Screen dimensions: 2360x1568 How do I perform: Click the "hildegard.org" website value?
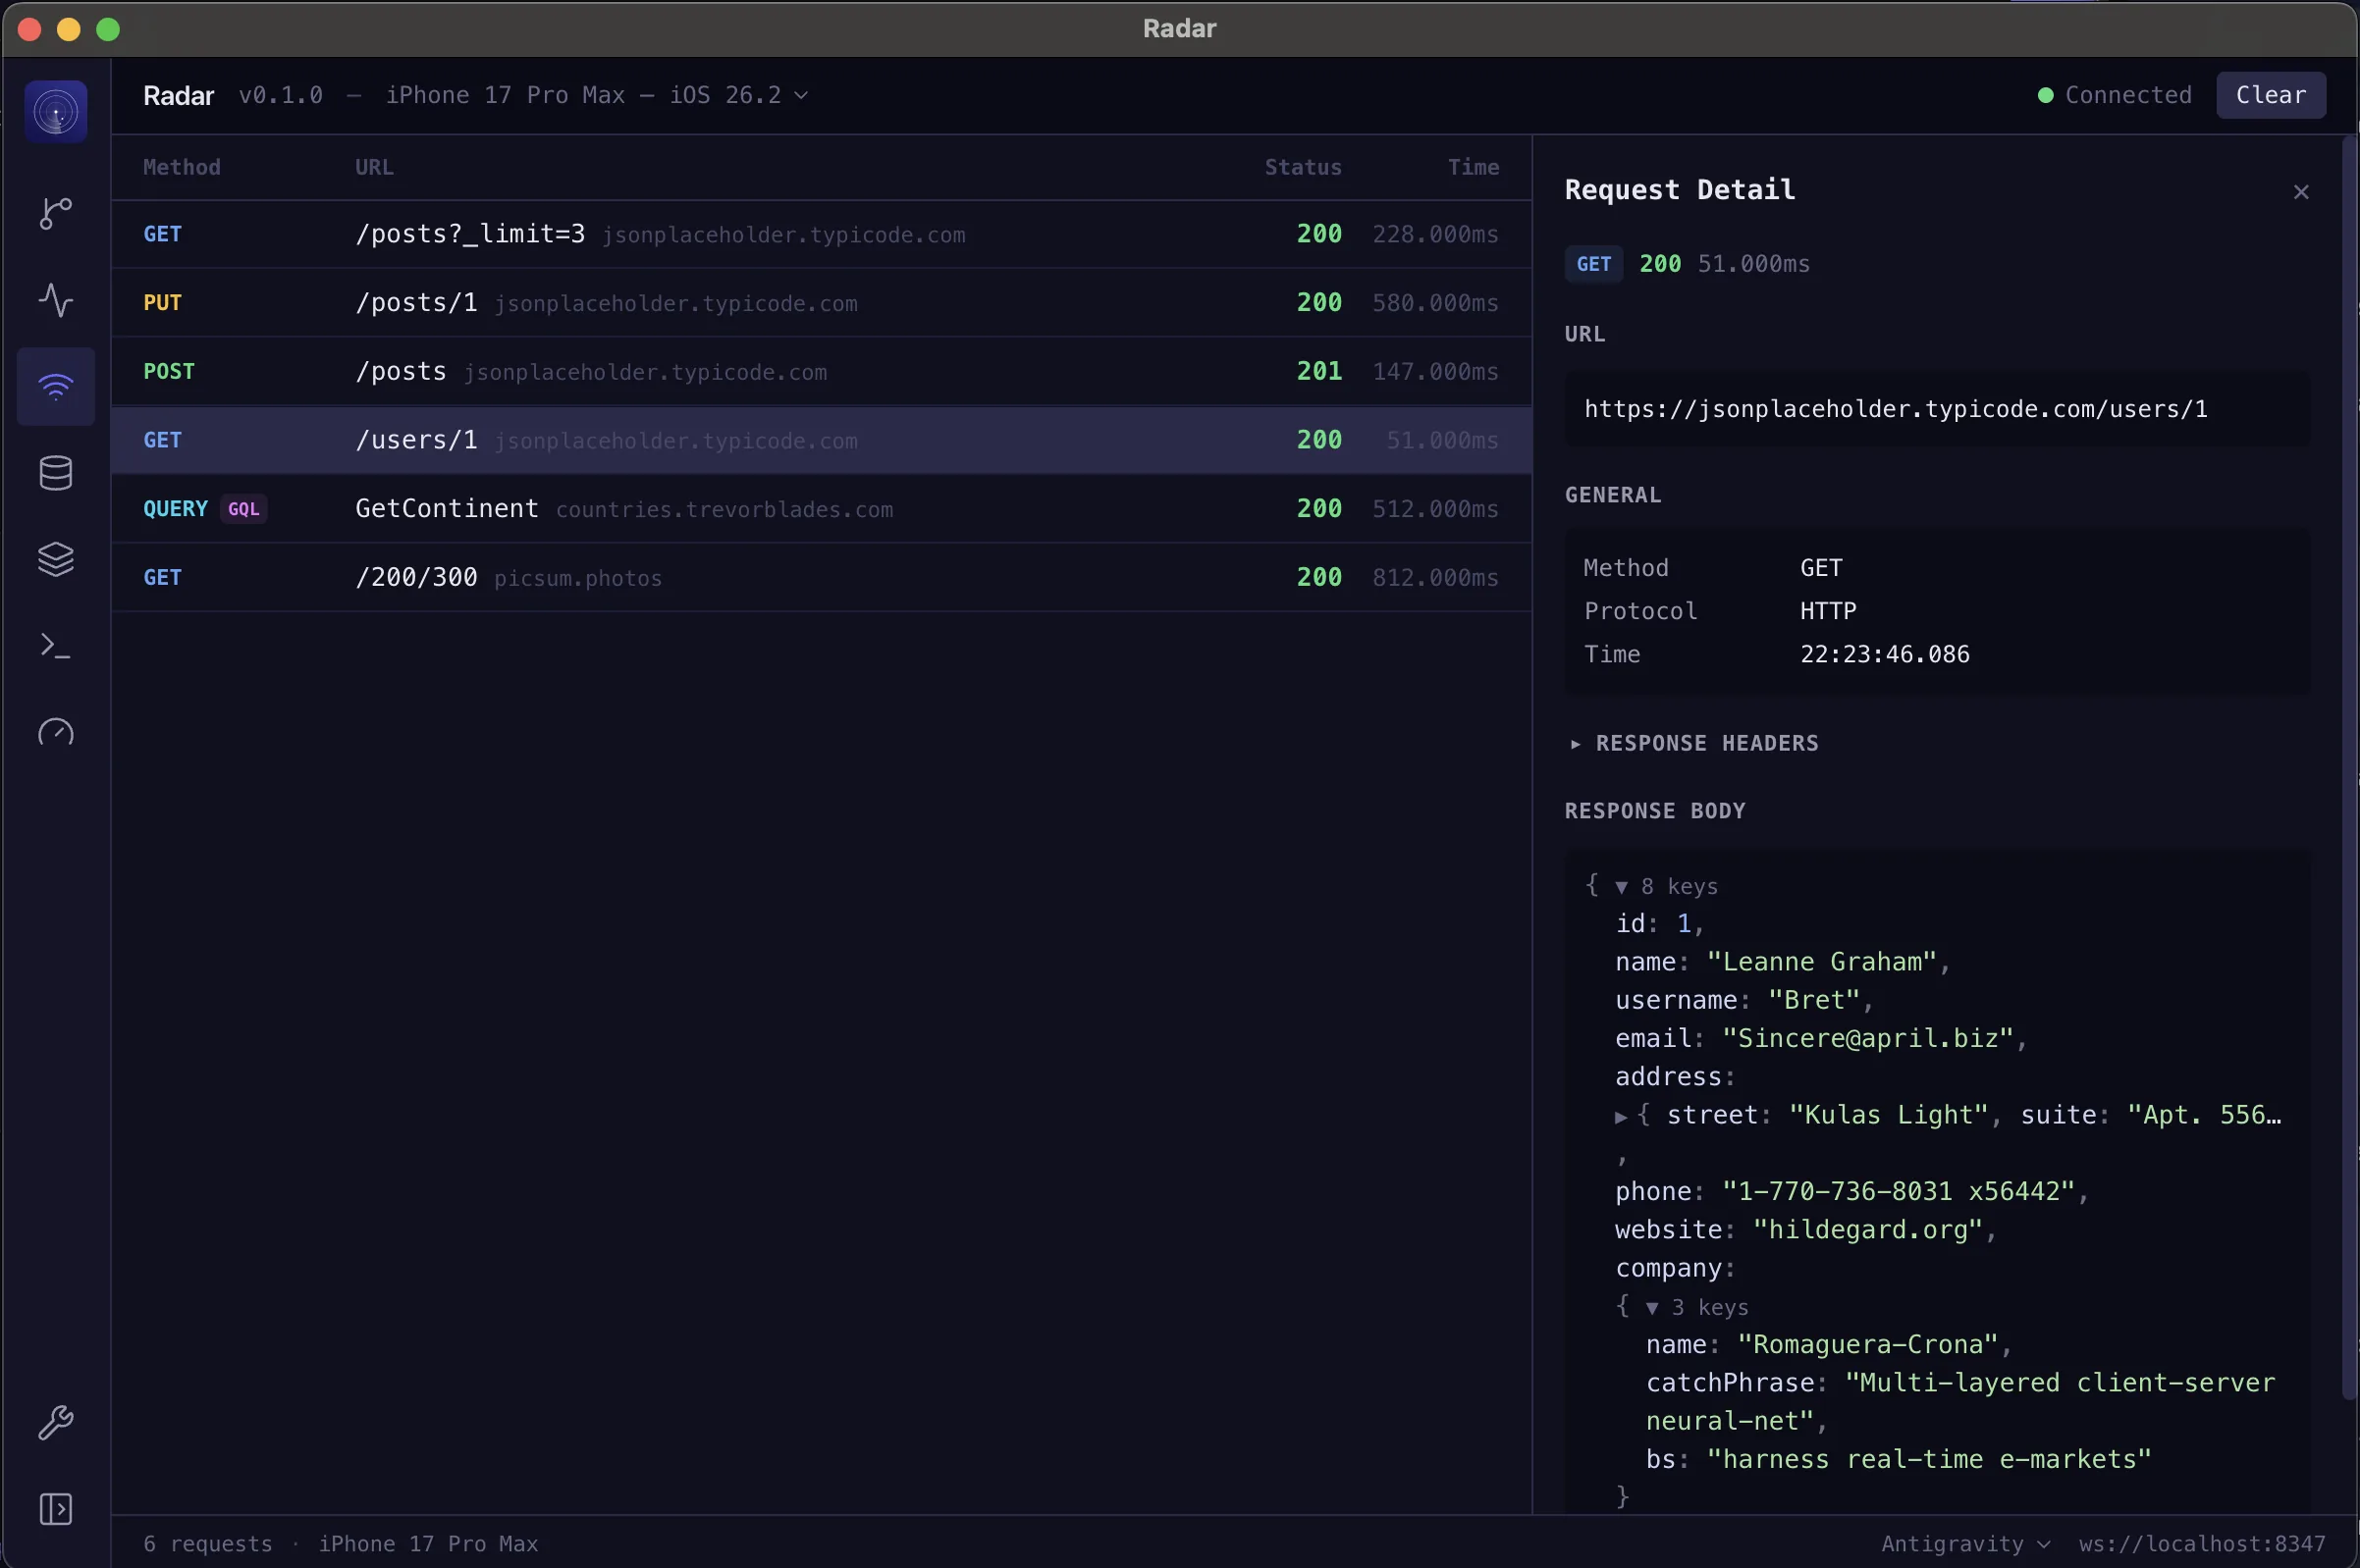coord(1867,1230)
